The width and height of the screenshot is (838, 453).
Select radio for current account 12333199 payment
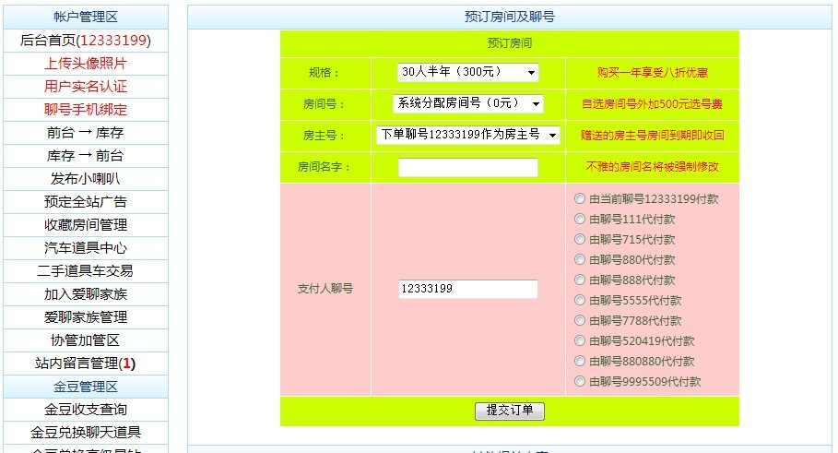580,198
